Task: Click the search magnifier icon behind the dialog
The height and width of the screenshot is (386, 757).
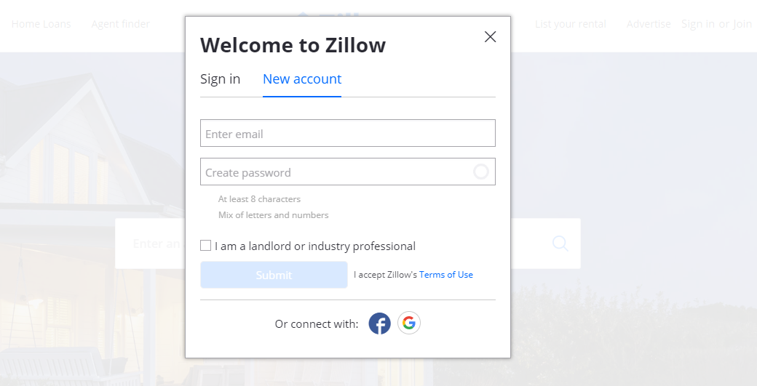Action: pos(560,244)
